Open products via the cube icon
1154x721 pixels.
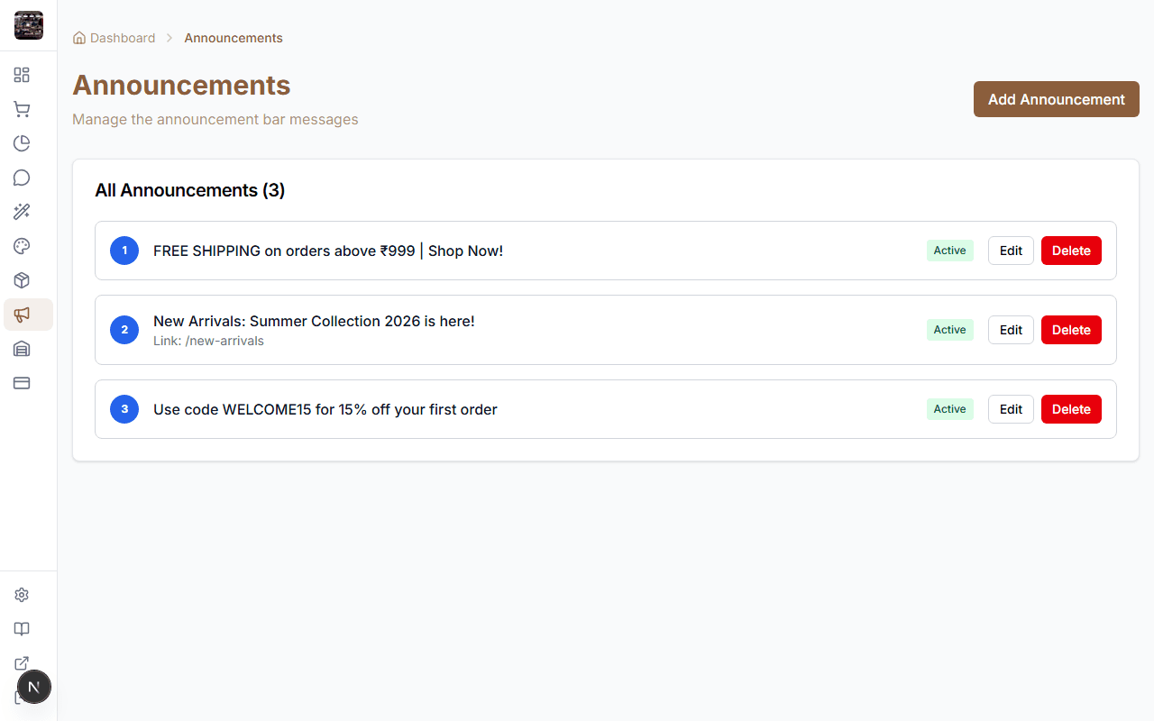pos(22,280)
